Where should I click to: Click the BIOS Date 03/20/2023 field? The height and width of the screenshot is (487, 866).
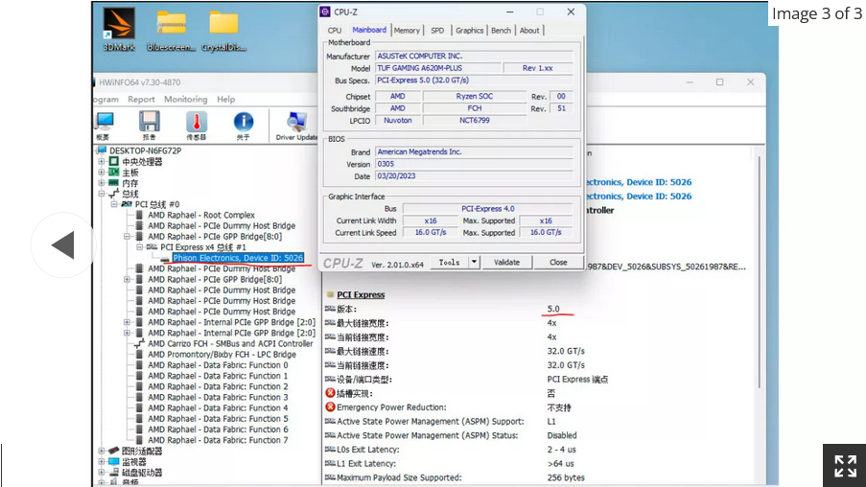pyautogui.click(x=474, y=176)
